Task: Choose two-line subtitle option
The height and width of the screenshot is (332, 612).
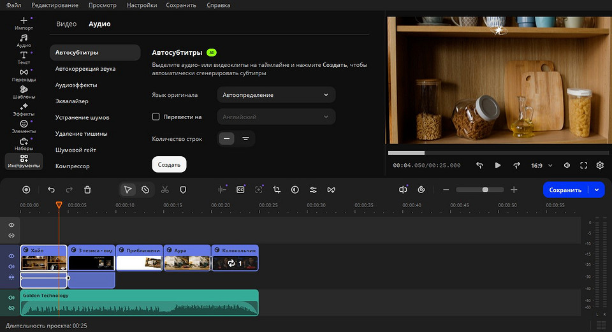Action: click(245, 138)
